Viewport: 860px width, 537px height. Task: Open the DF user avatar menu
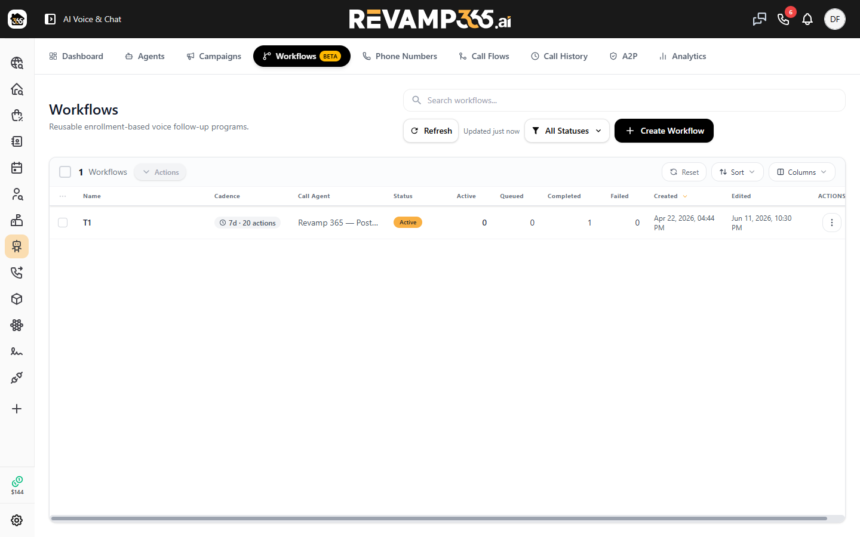(835, 19)
